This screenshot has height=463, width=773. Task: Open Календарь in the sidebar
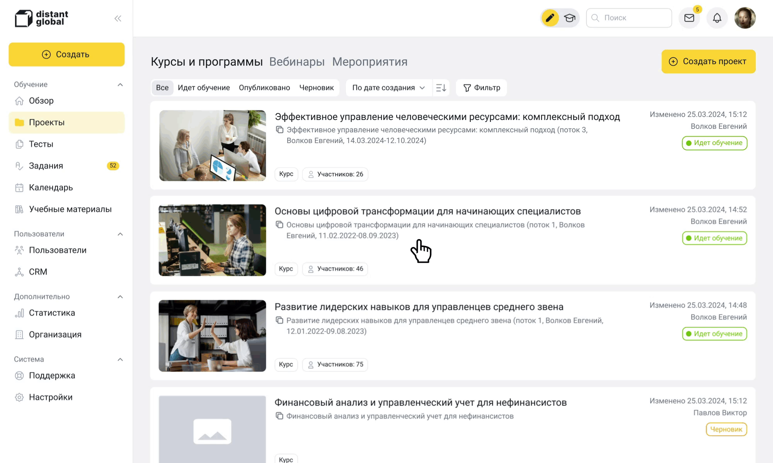(51, 188)
